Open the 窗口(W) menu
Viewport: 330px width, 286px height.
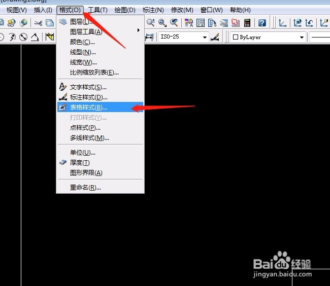[x=212, y=10]
